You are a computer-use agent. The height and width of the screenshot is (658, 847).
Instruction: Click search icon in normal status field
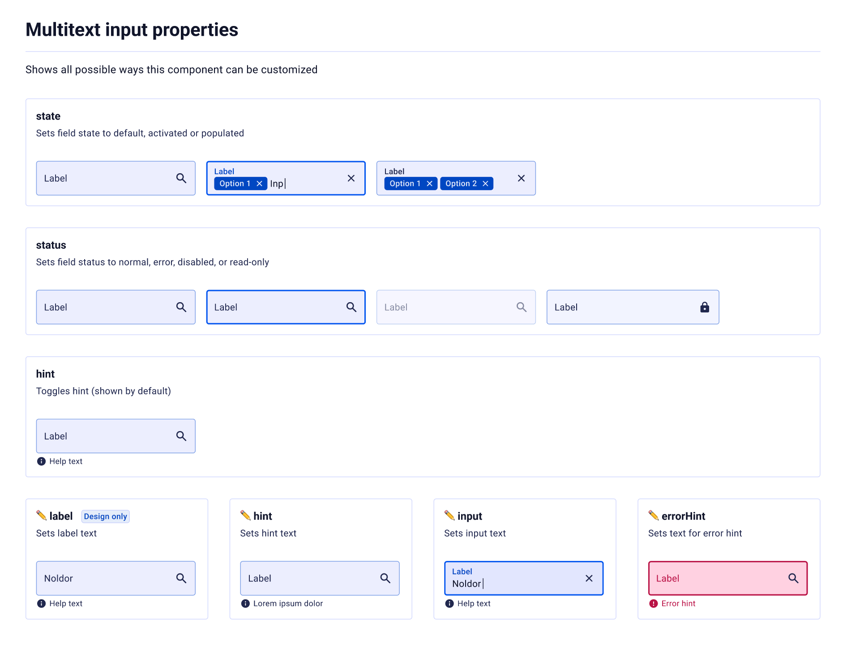tap(181, 307)
